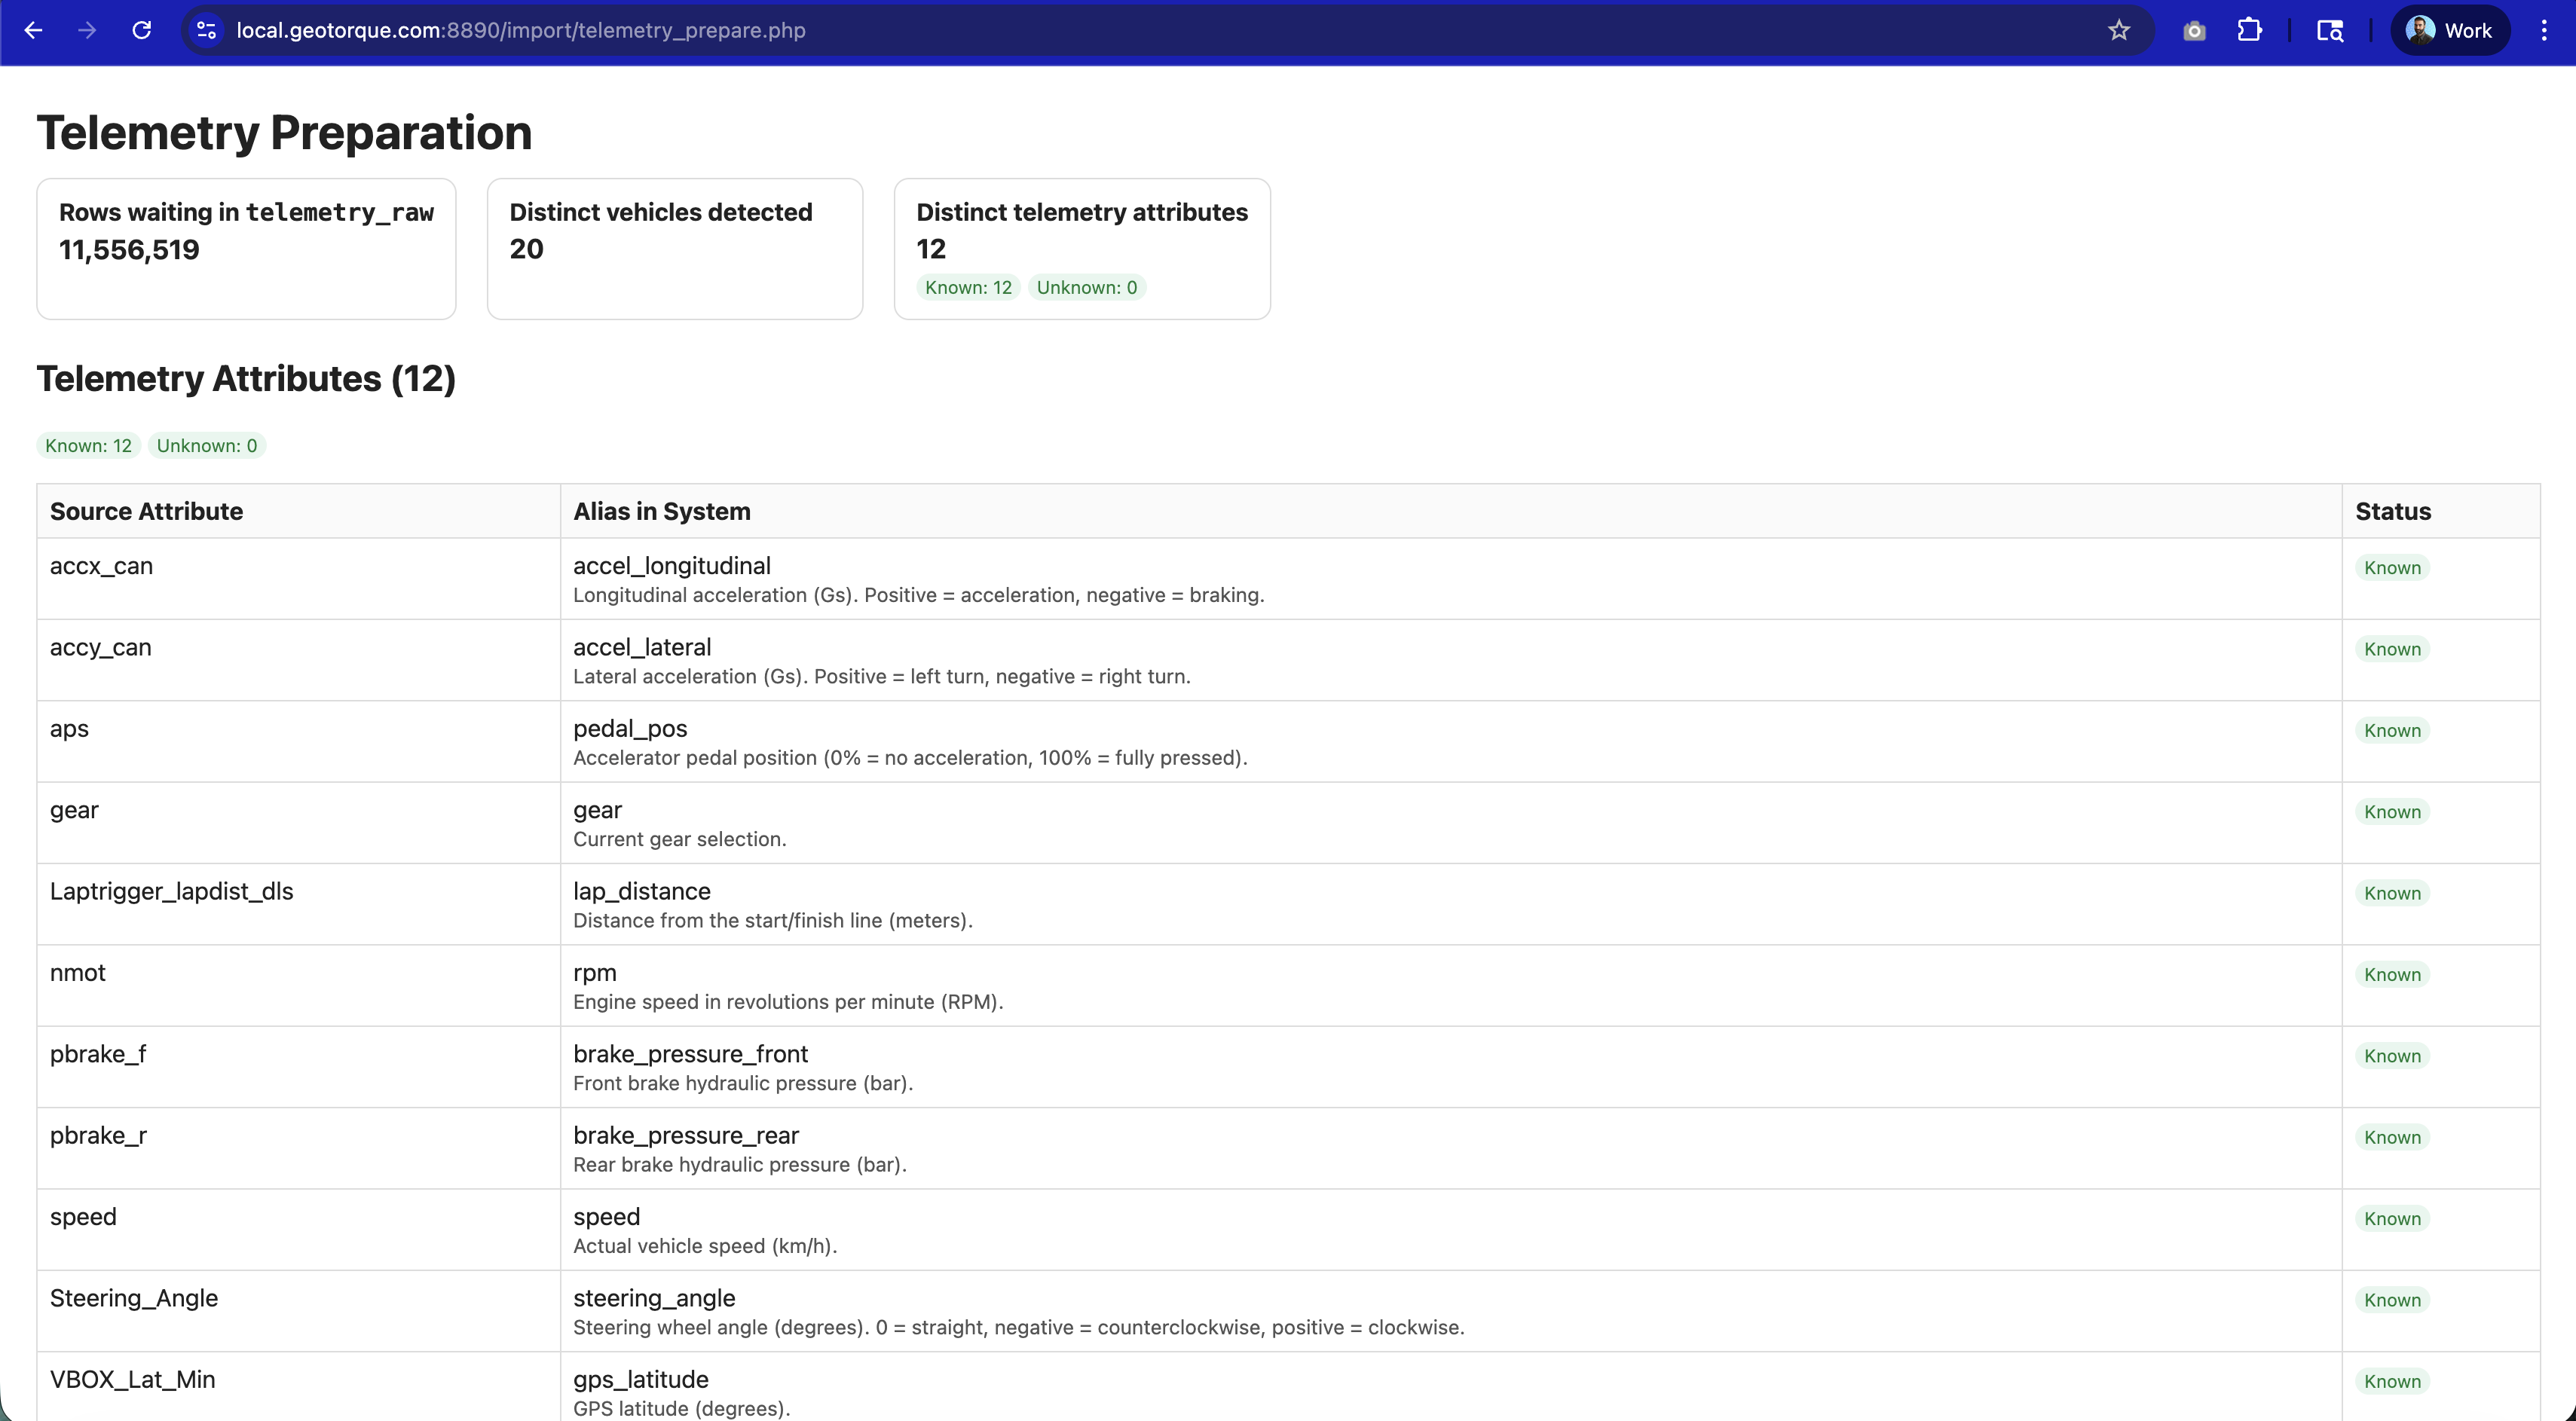Screen dimensions: 2576x1421
Task: Click the URL address bar
Action: [x=1100, y=30]
